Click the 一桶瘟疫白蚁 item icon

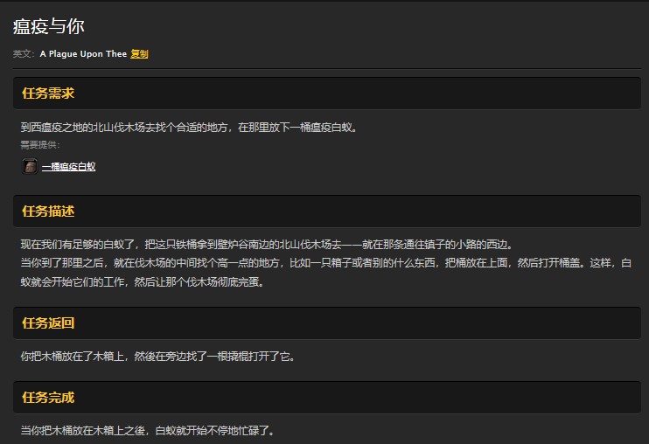(x=29, y=166)
